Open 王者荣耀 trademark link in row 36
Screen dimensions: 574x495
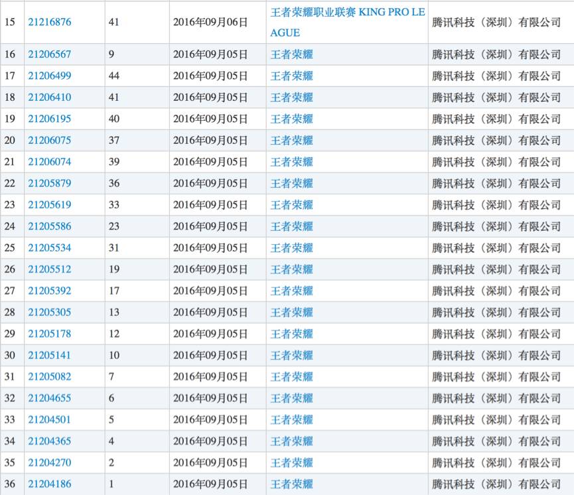click(292, 484)
